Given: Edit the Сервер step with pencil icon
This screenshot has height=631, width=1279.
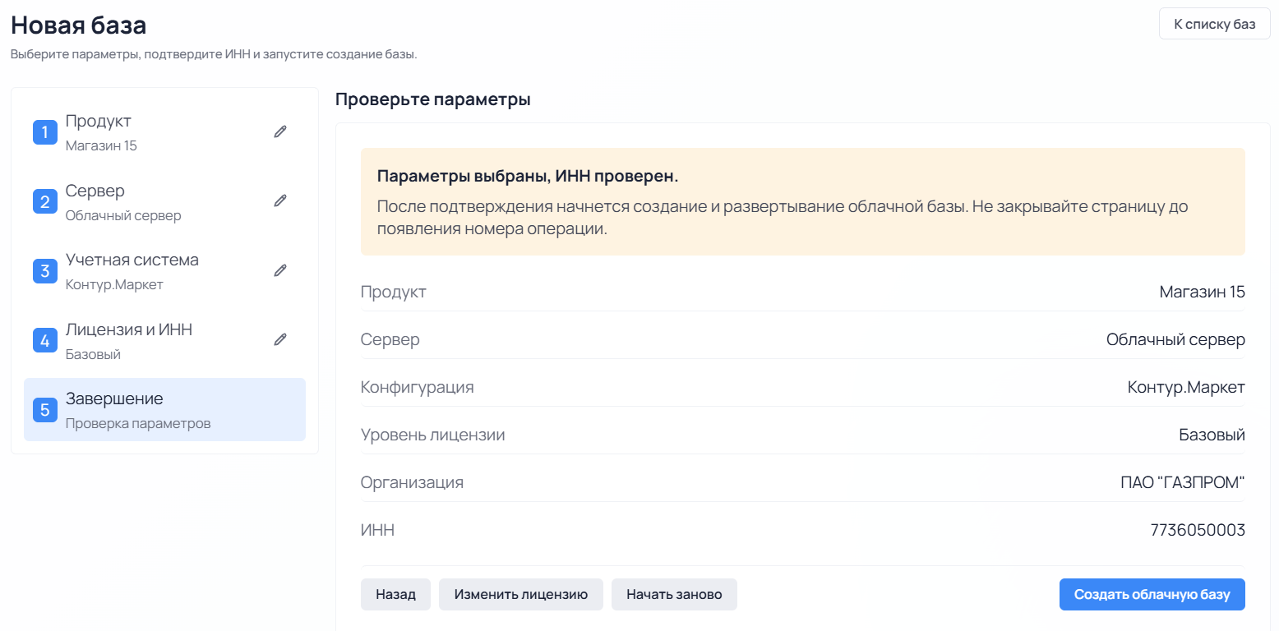Looking at the screenshot, I should tap(280, 200).
